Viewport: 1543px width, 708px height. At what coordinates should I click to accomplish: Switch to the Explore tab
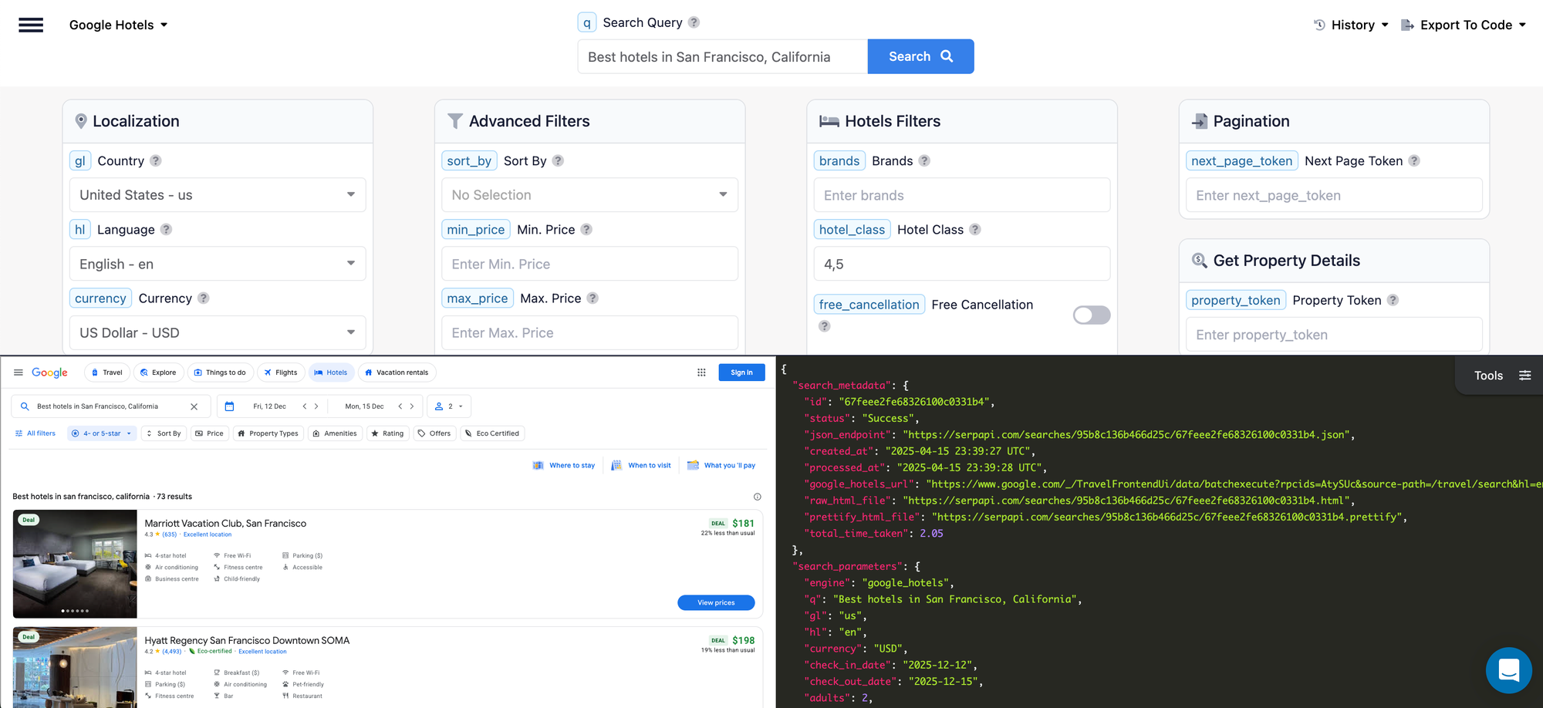(x=159, y=373)
